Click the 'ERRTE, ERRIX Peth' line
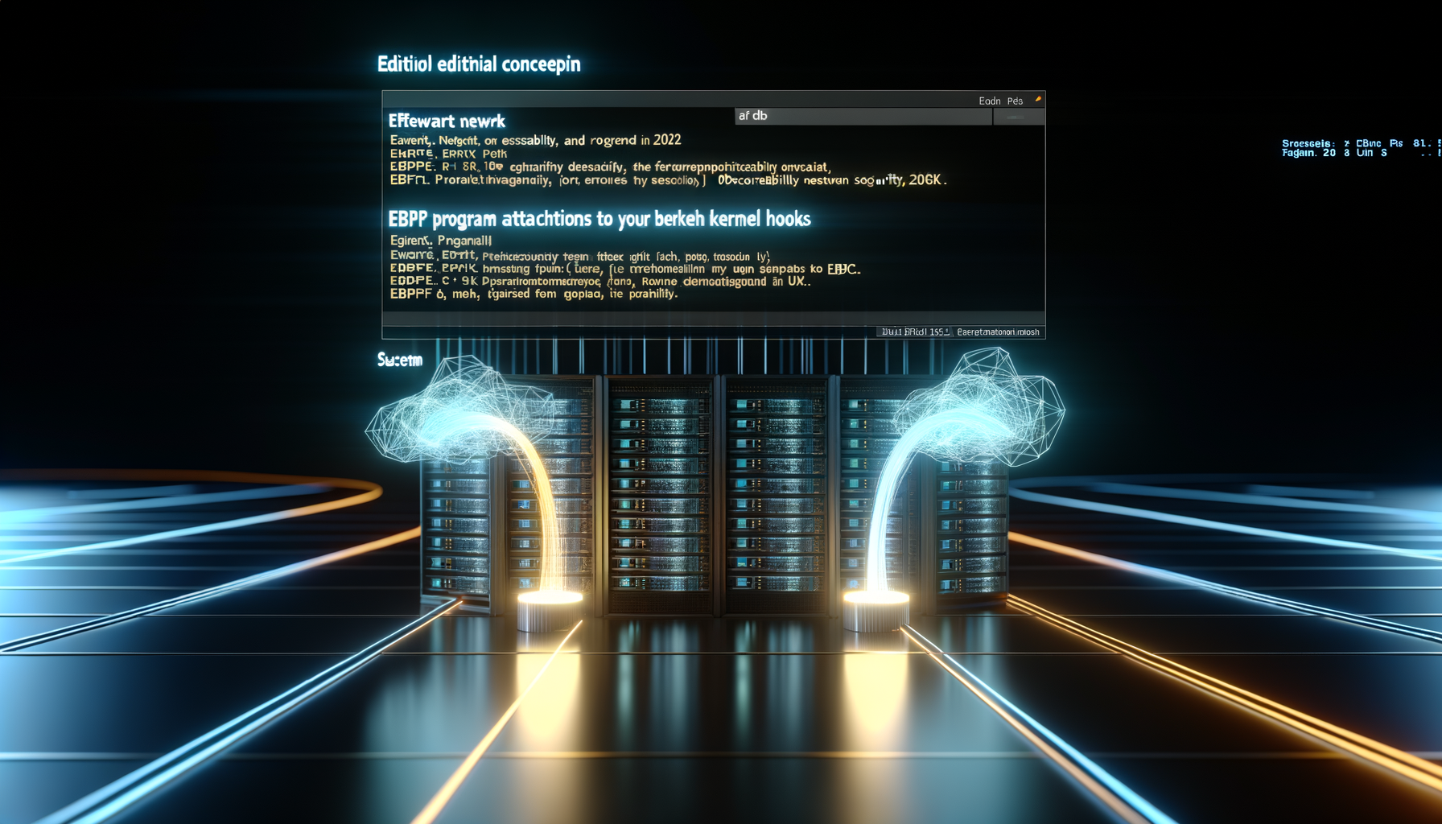1442x824 pixels. point(448,154)
